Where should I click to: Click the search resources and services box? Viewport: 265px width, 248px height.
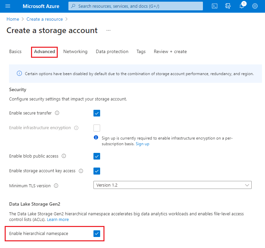tap(136, 6)
